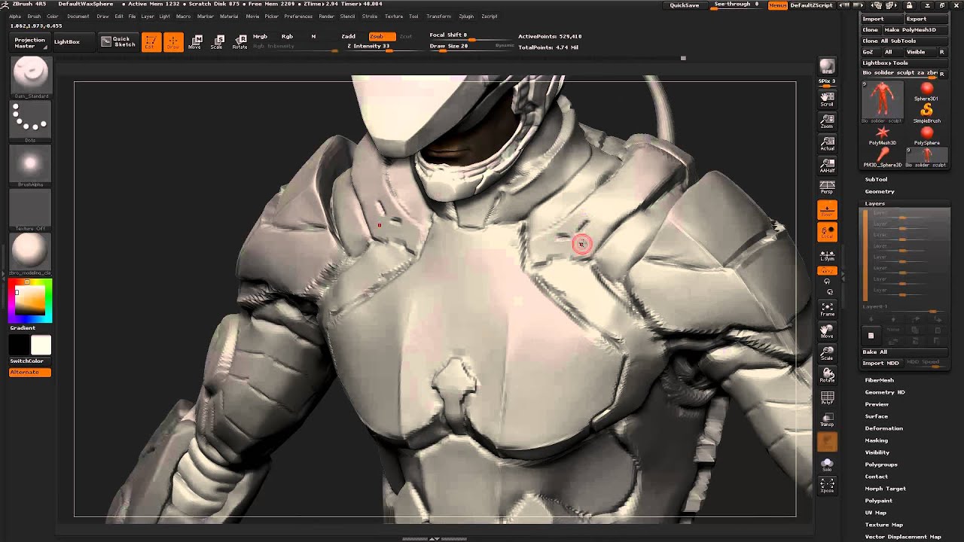Toggle Persp perspective view

(x=827, y=187)
